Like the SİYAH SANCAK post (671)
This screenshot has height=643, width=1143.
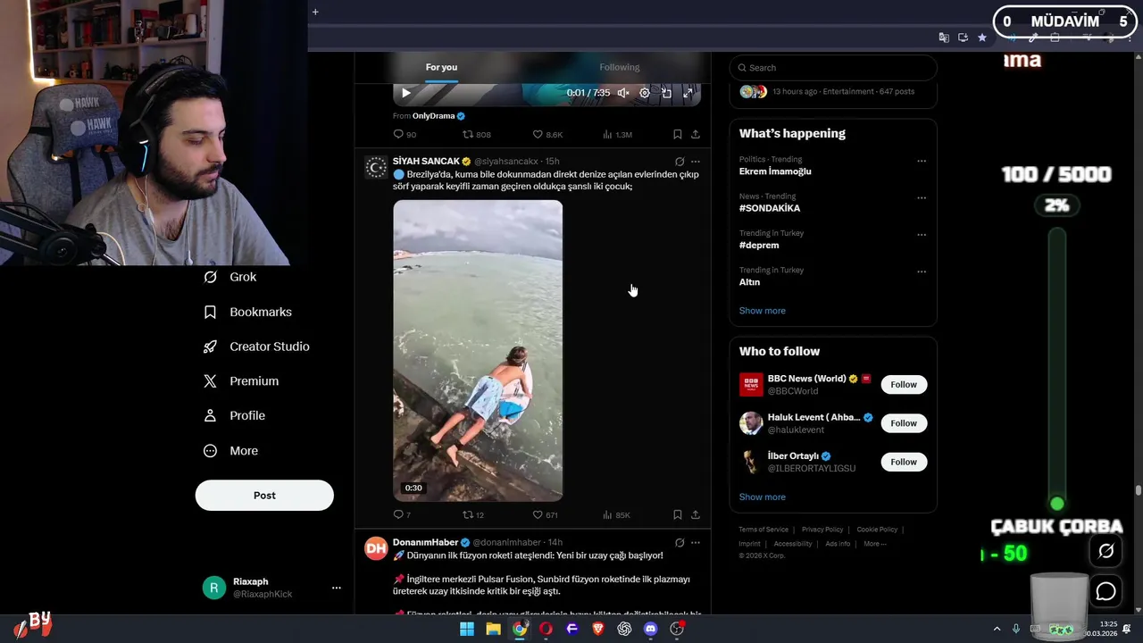546,514
